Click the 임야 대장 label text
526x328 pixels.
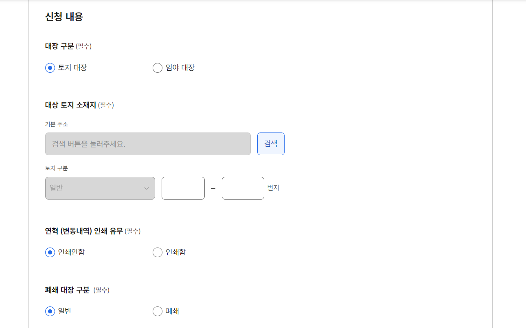click(180, 67)
